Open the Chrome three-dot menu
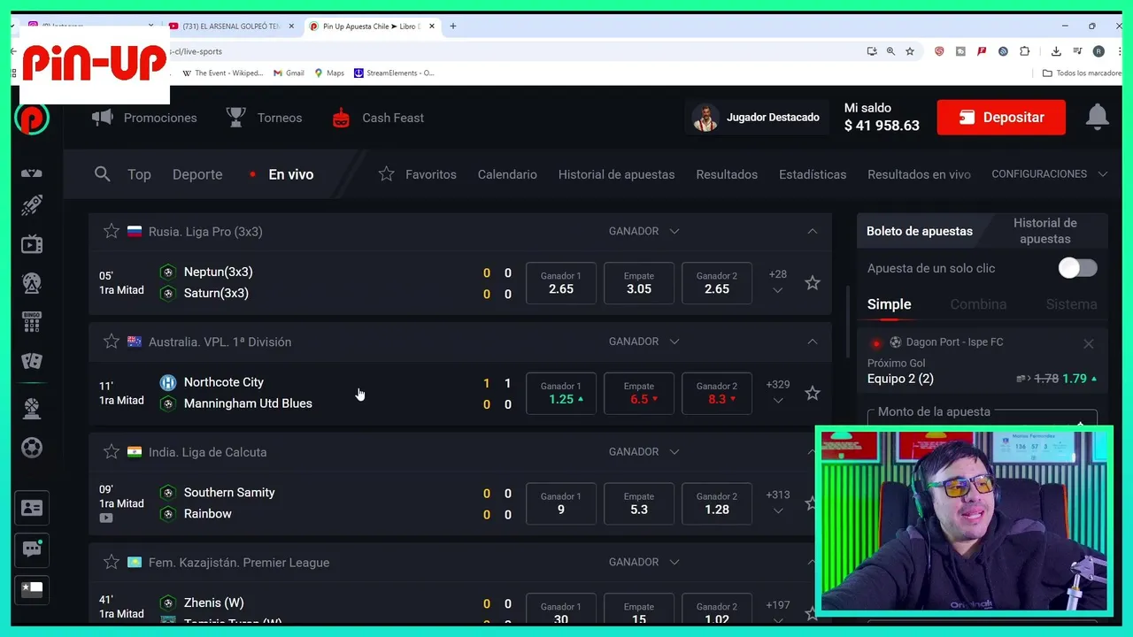This screenshot has height=637, width=1133. [x=1120, y=51]
